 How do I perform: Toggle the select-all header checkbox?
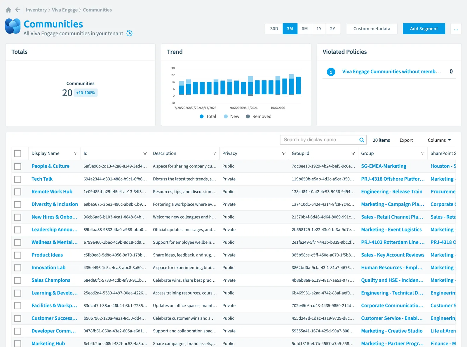click(18, 154)
